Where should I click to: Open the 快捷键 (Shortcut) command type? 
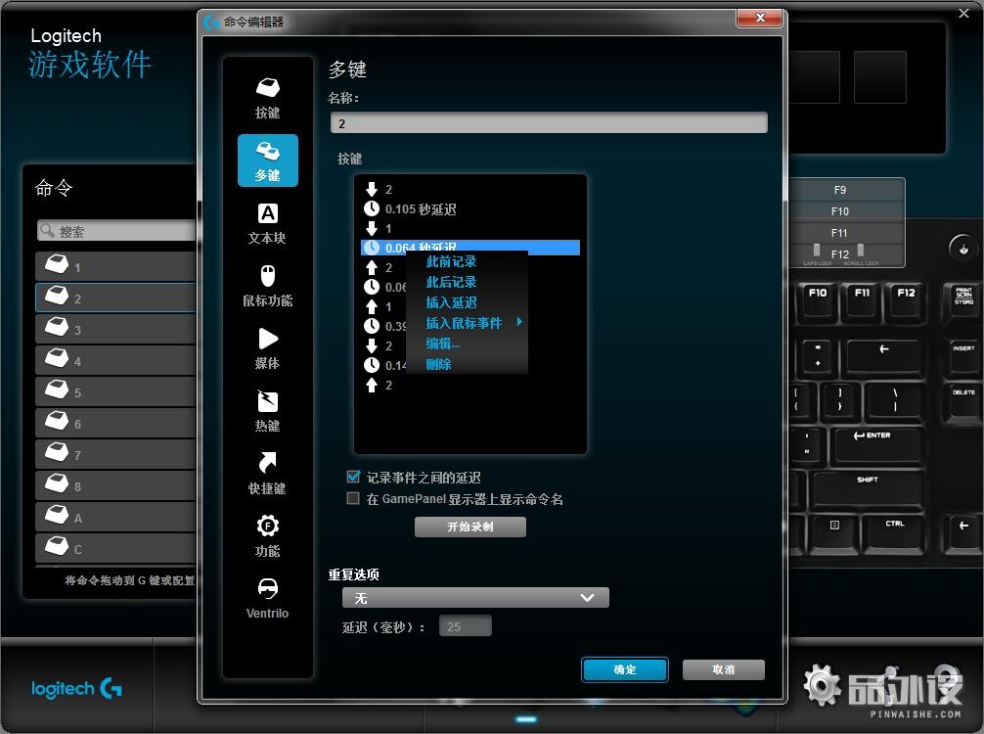tap(266, 475)
